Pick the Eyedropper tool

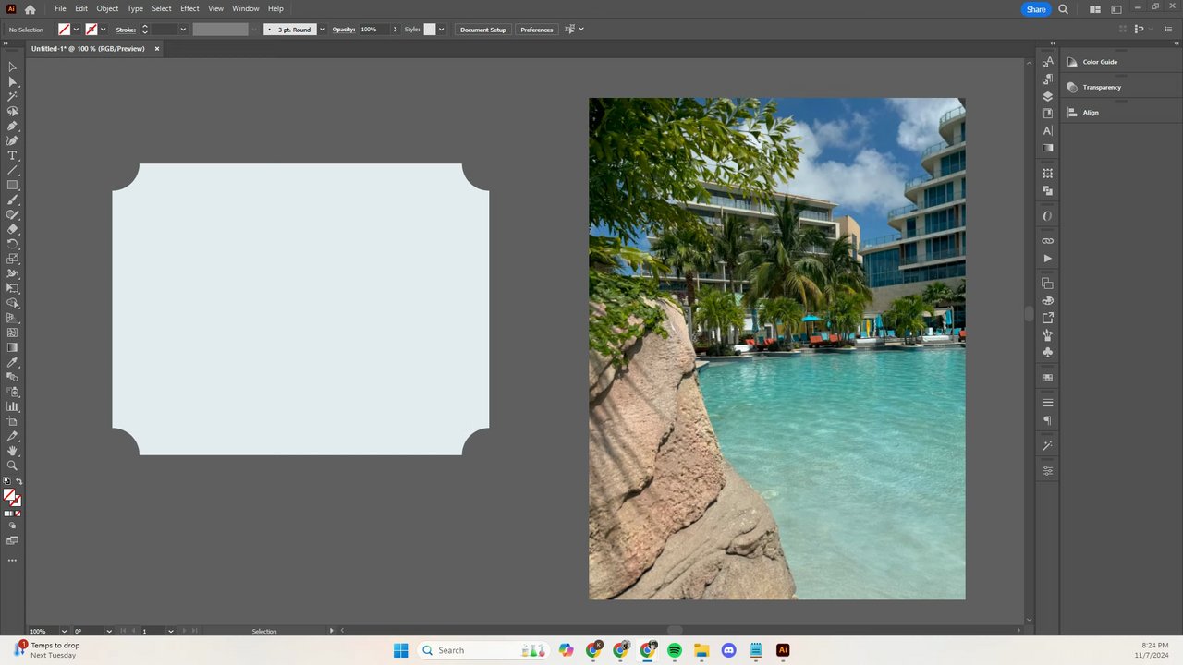tap(12, 362)
